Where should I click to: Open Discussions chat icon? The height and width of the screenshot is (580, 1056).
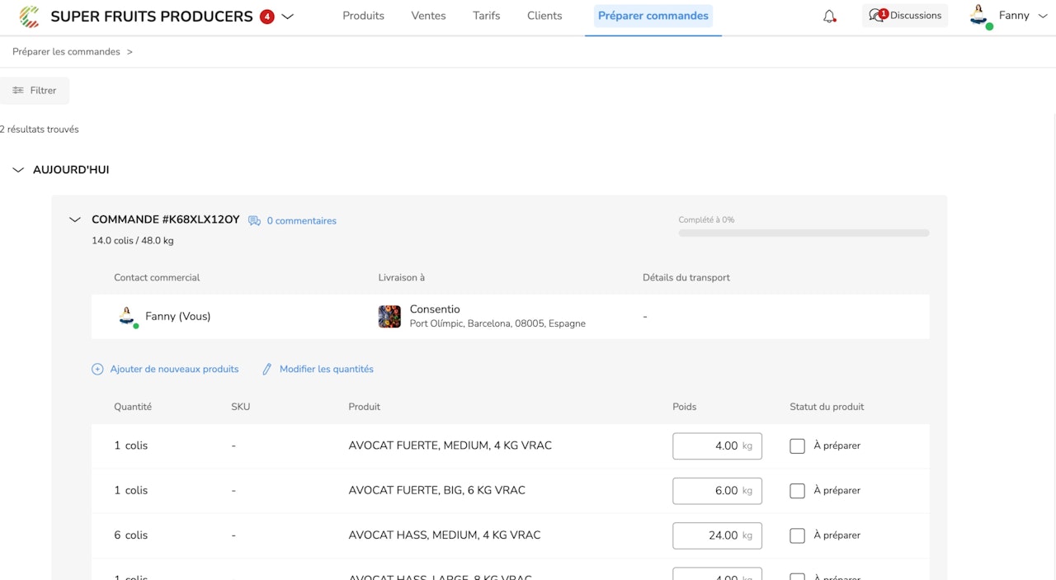pyautogui.click(x=877, y=16)
